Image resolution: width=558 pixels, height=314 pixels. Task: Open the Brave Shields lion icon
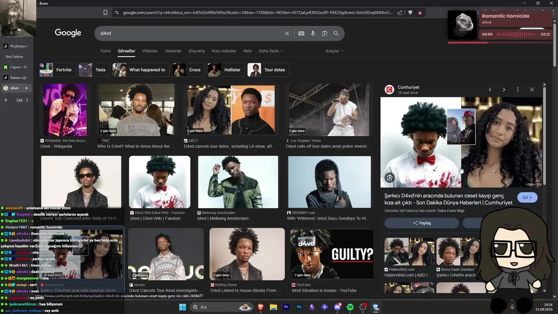coord(410,13)
